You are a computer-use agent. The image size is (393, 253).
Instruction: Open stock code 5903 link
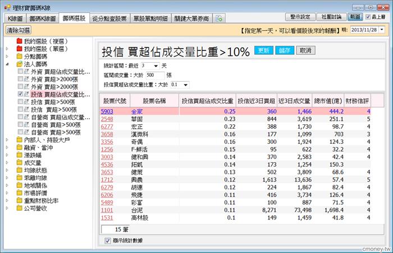(107, 111)
